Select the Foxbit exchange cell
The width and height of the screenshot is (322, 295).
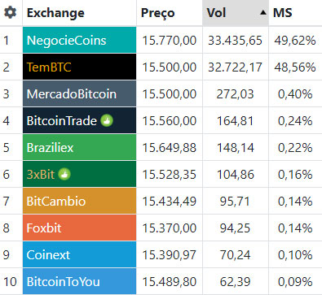tap(79, 228)
